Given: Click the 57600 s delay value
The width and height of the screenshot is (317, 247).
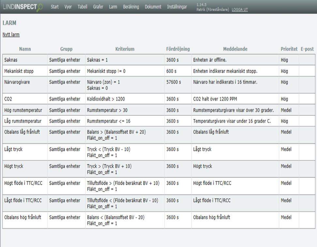Looking at the screenshot, I should [174, 82].
